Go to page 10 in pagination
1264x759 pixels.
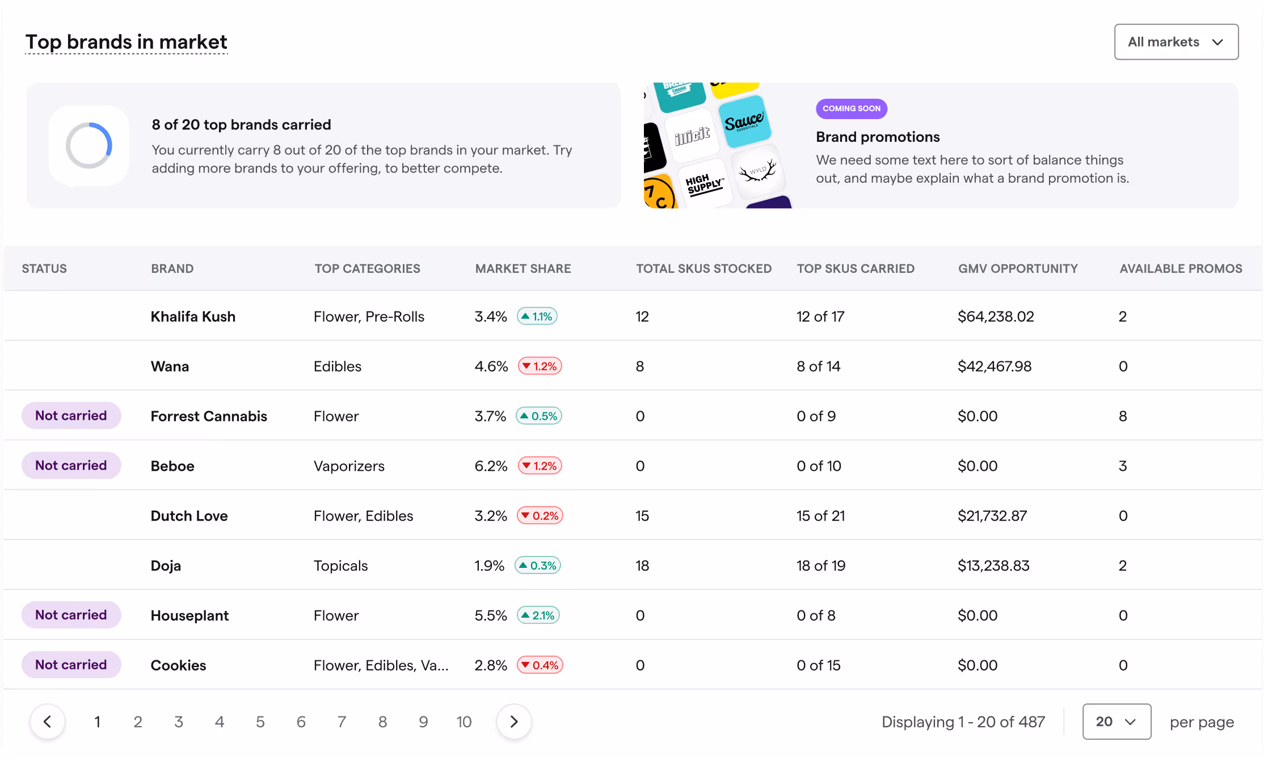tap(464, 722)
